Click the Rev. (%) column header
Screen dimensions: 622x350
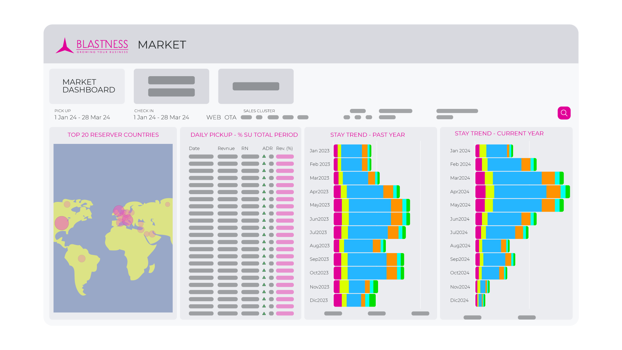[284, 148]
